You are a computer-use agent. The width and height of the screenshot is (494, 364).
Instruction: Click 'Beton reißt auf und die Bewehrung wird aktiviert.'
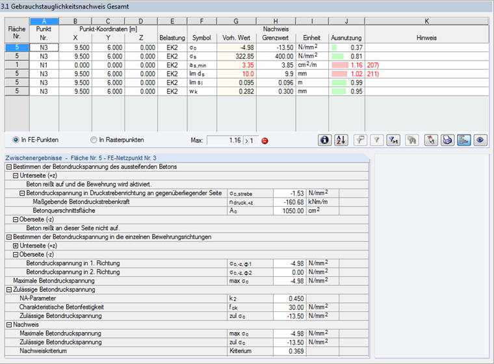89,185
